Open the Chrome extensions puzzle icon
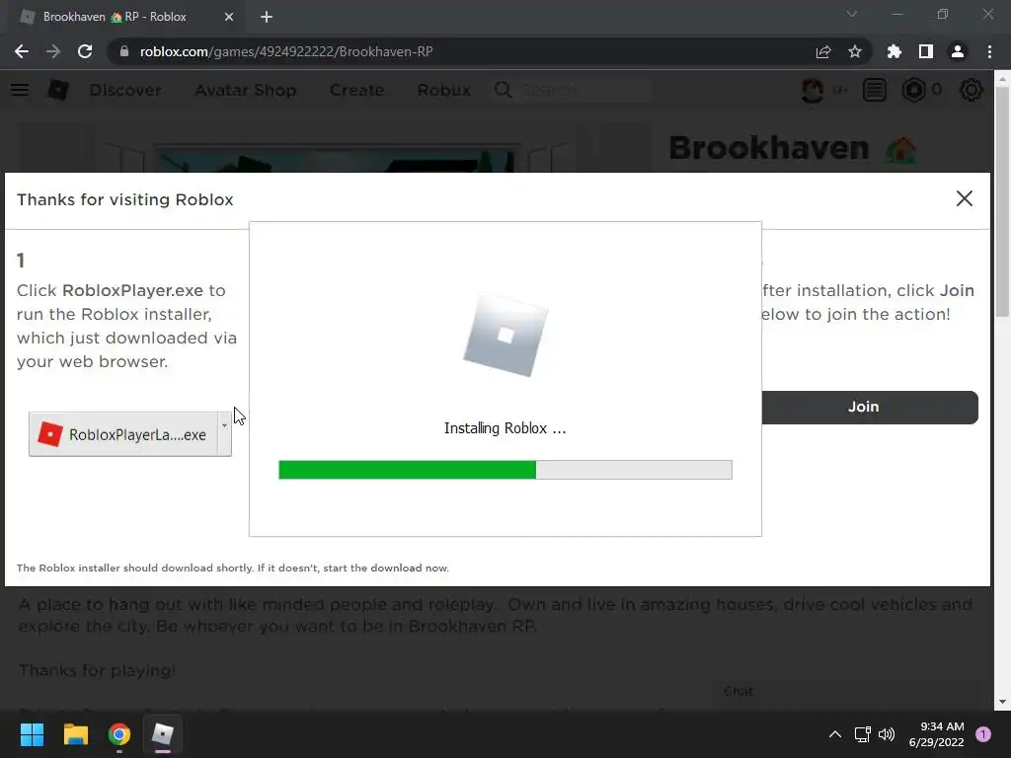 tap(894, 51)
